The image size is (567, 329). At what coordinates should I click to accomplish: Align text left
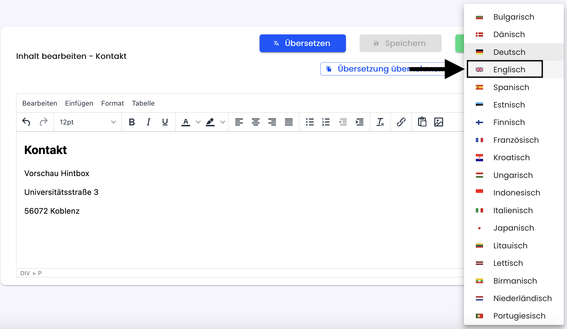(239, 122)
